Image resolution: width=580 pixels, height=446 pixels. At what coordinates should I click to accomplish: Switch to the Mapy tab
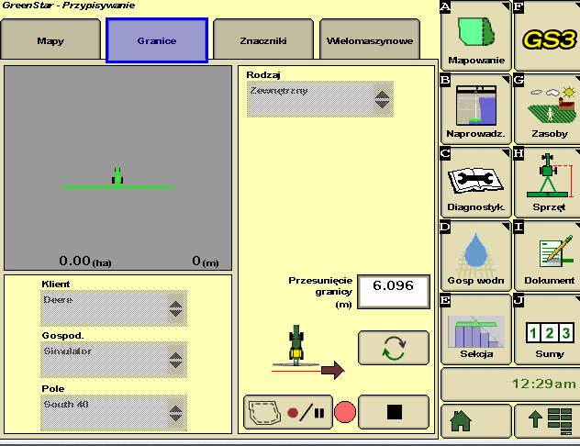coord(50,41)
